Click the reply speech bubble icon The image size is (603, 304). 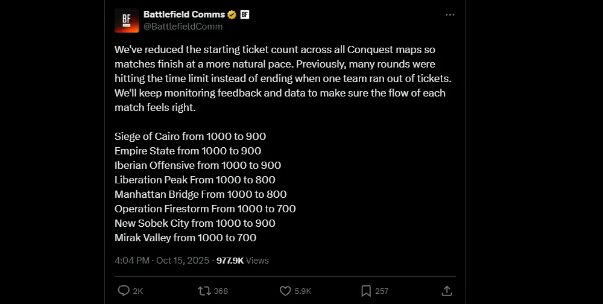click(124, 291)
